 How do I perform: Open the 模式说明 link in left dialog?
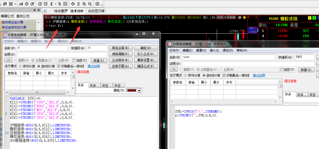[94, 66]
